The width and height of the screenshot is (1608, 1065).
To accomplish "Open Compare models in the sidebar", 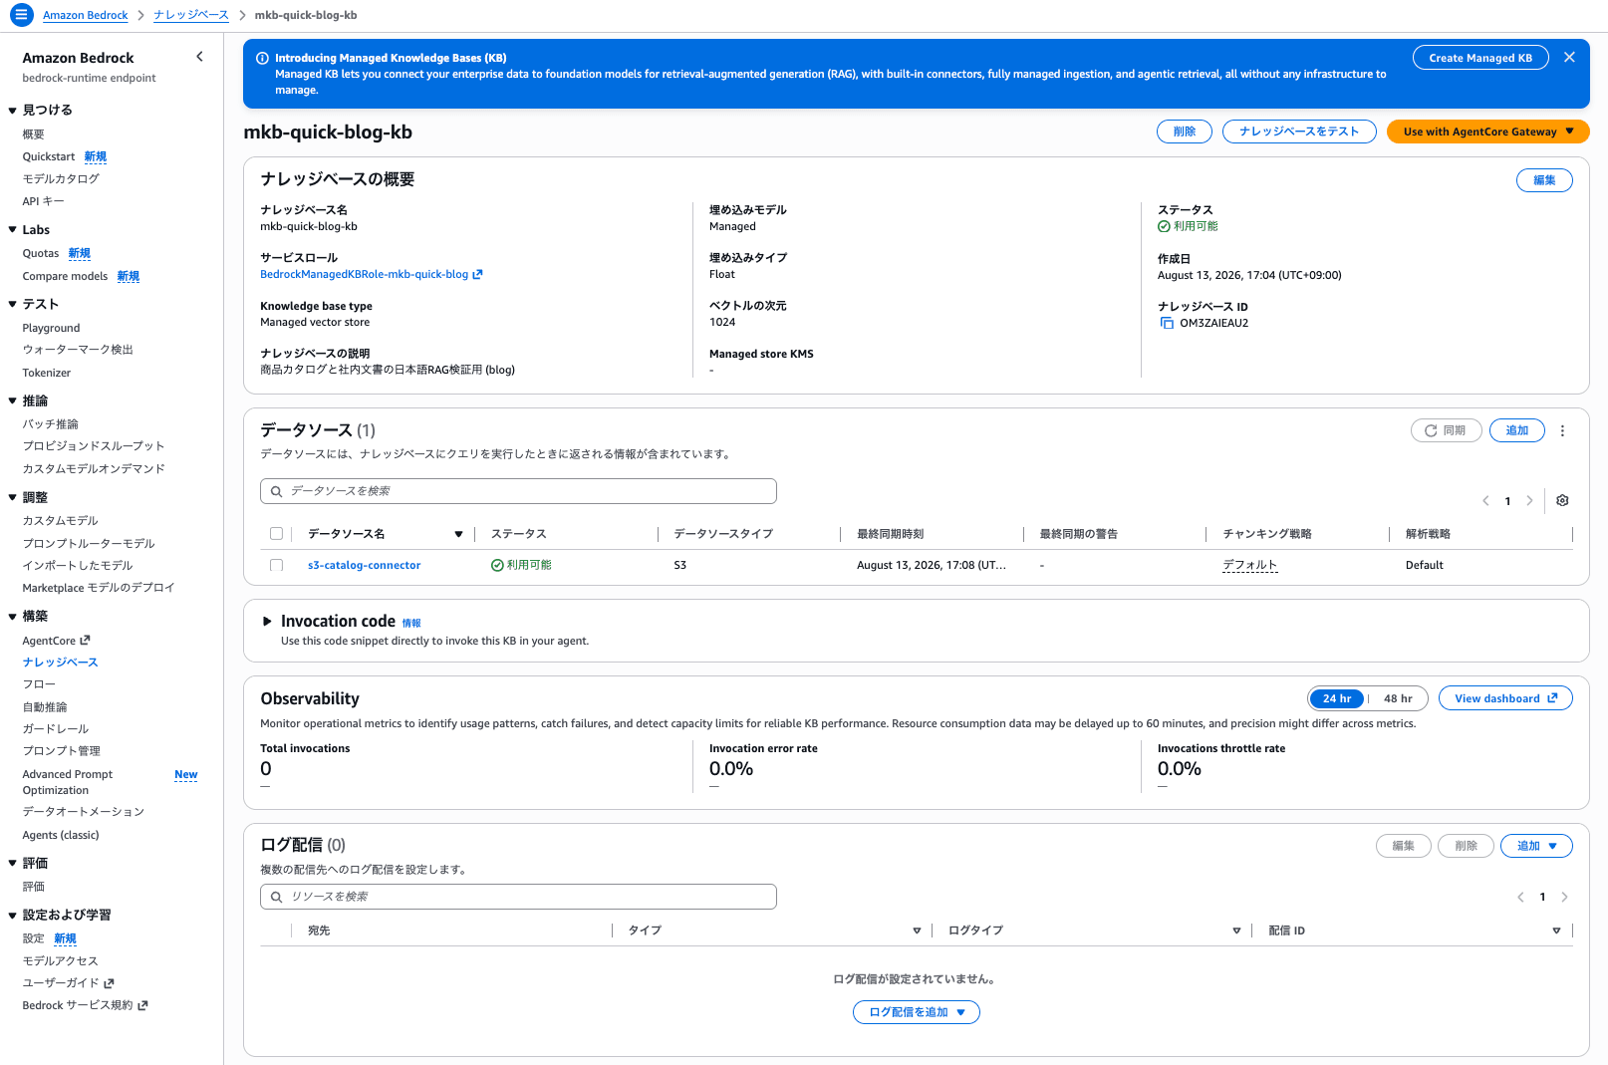I will [x=65, y=276].
